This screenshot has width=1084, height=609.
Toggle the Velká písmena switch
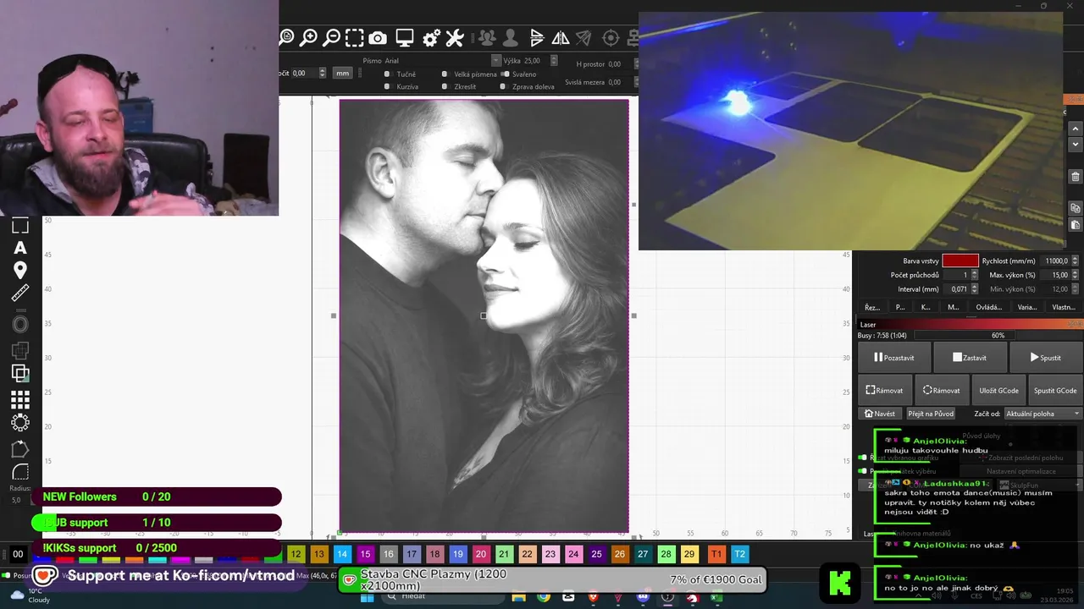click(x=445, y=74)
